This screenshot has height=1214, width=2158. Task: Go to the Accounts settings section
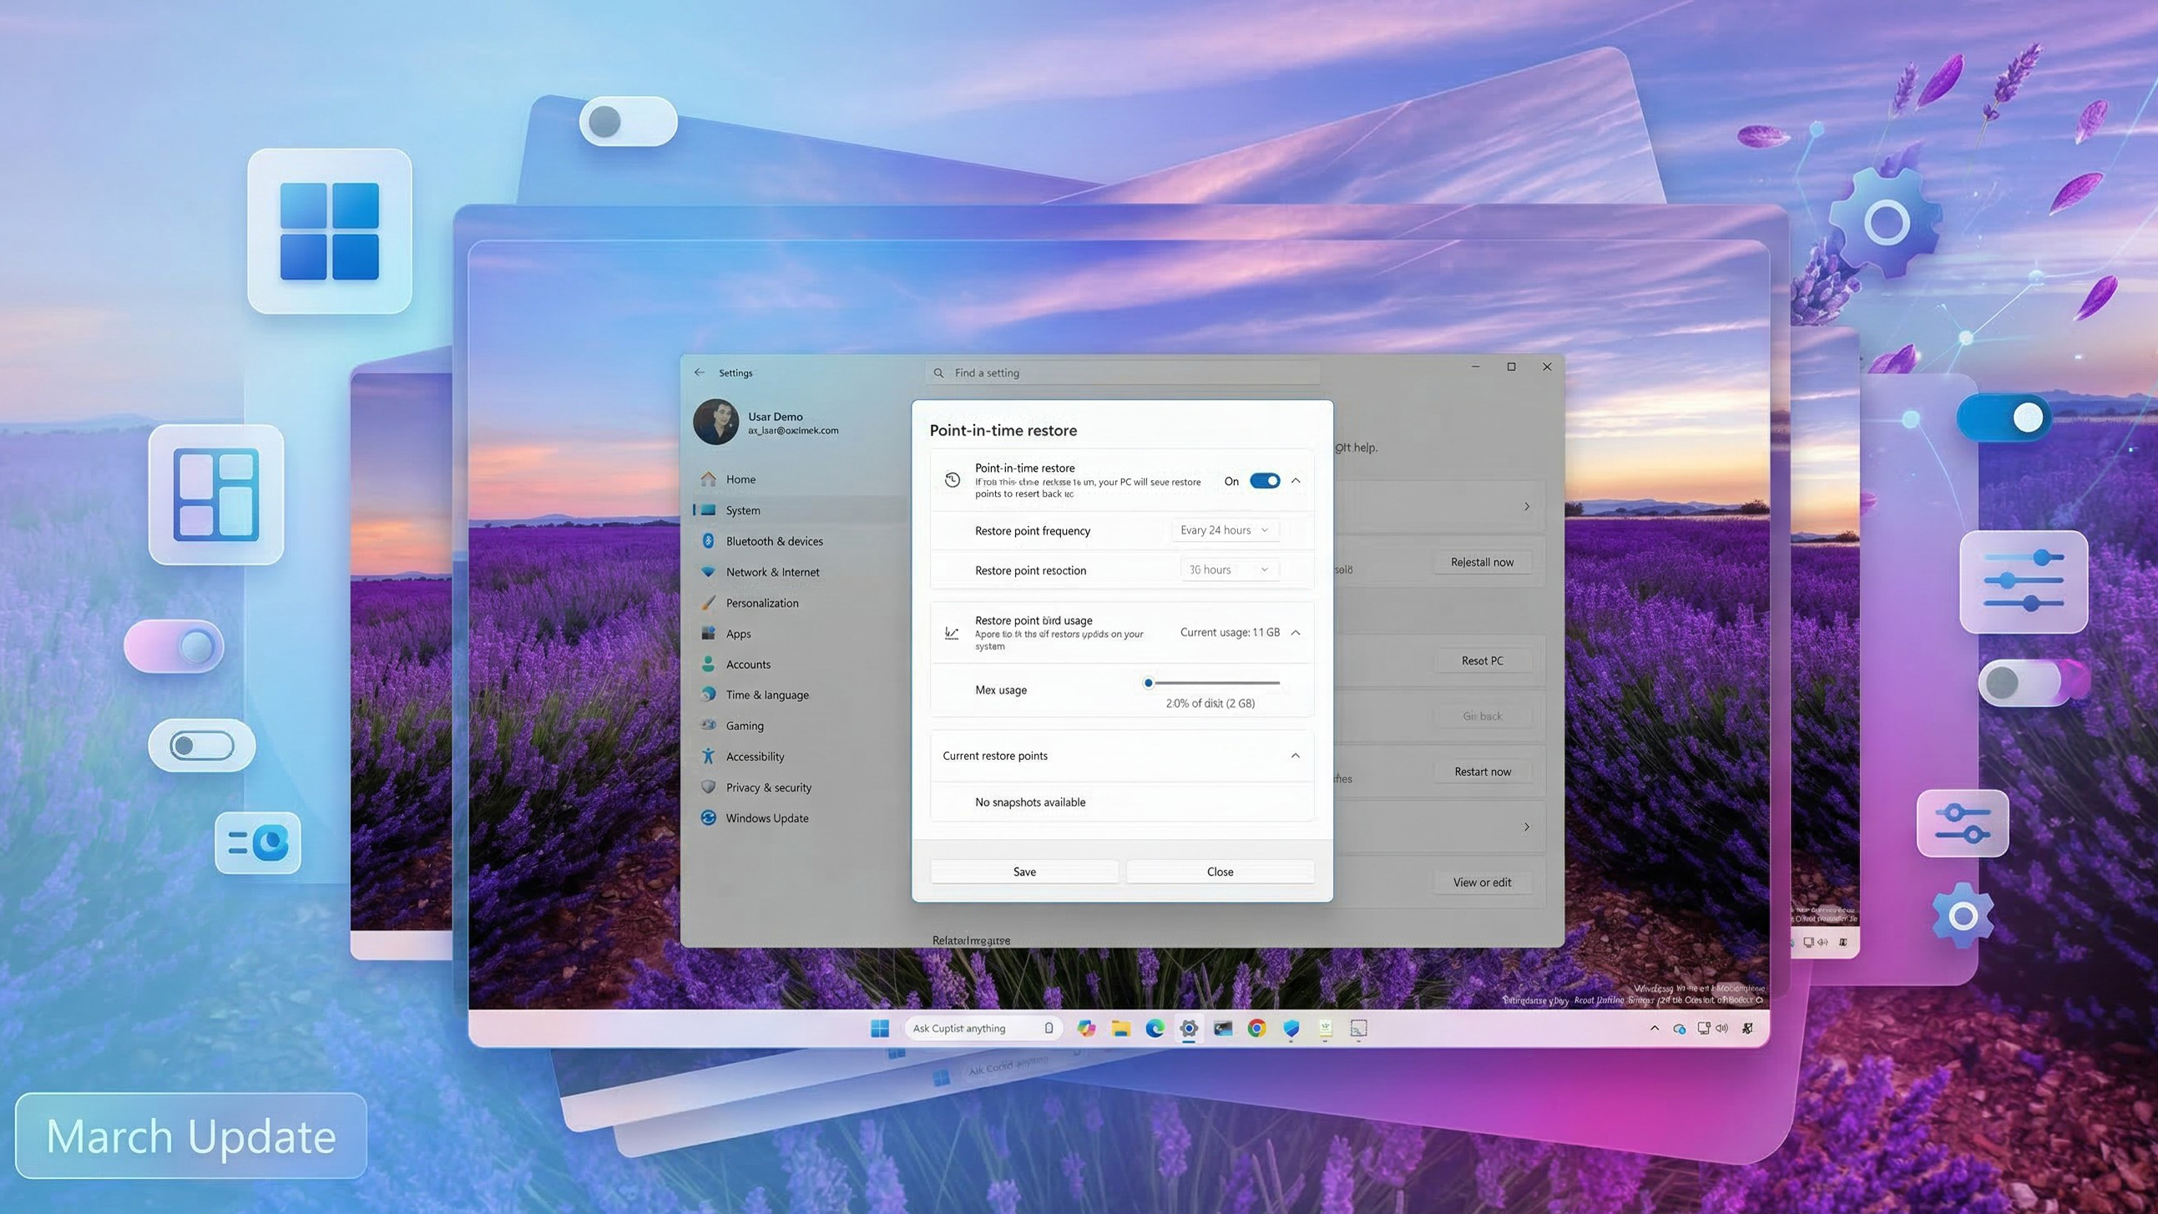(748, 664)
